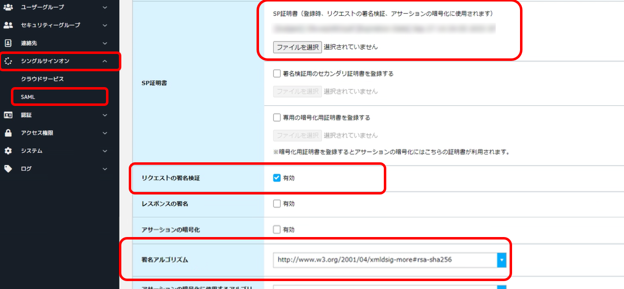The height and width of the screenshot is (289, 624).
Task: Click the レスポンスの署名 label
Action: [165, 204]
